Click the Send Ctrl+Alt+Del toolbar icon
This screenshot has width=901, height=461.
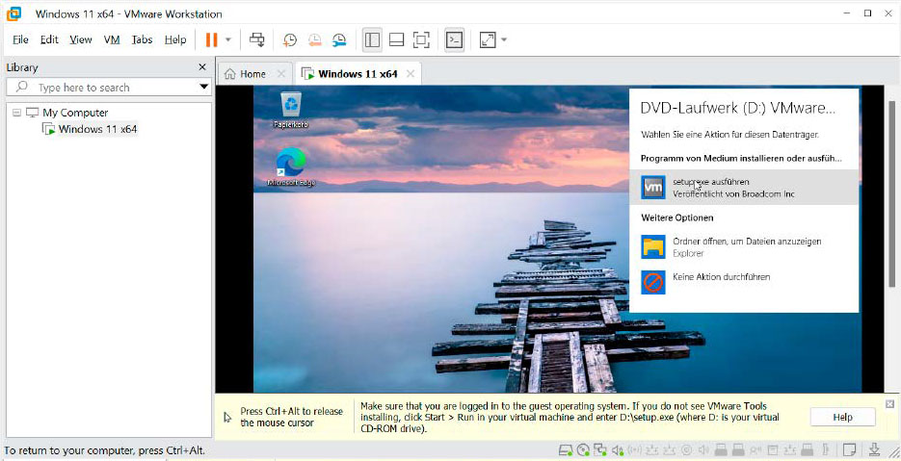pyautogui.click(x=257, y=39)
